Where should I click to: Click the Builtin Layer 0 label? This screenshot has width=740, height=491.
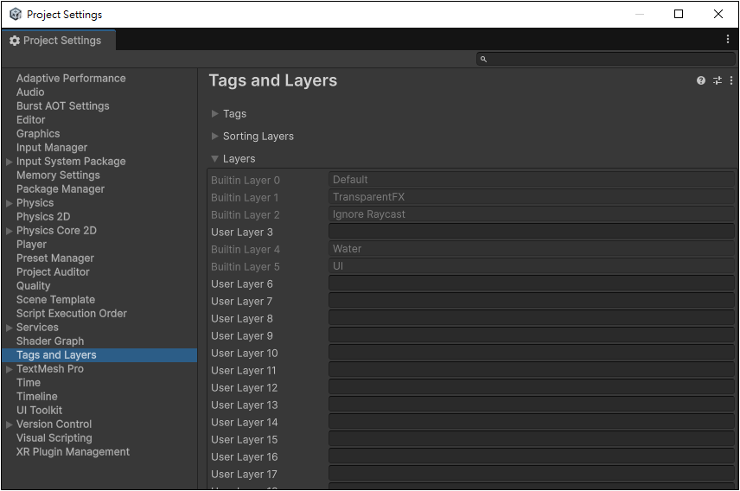pos(246,181)
